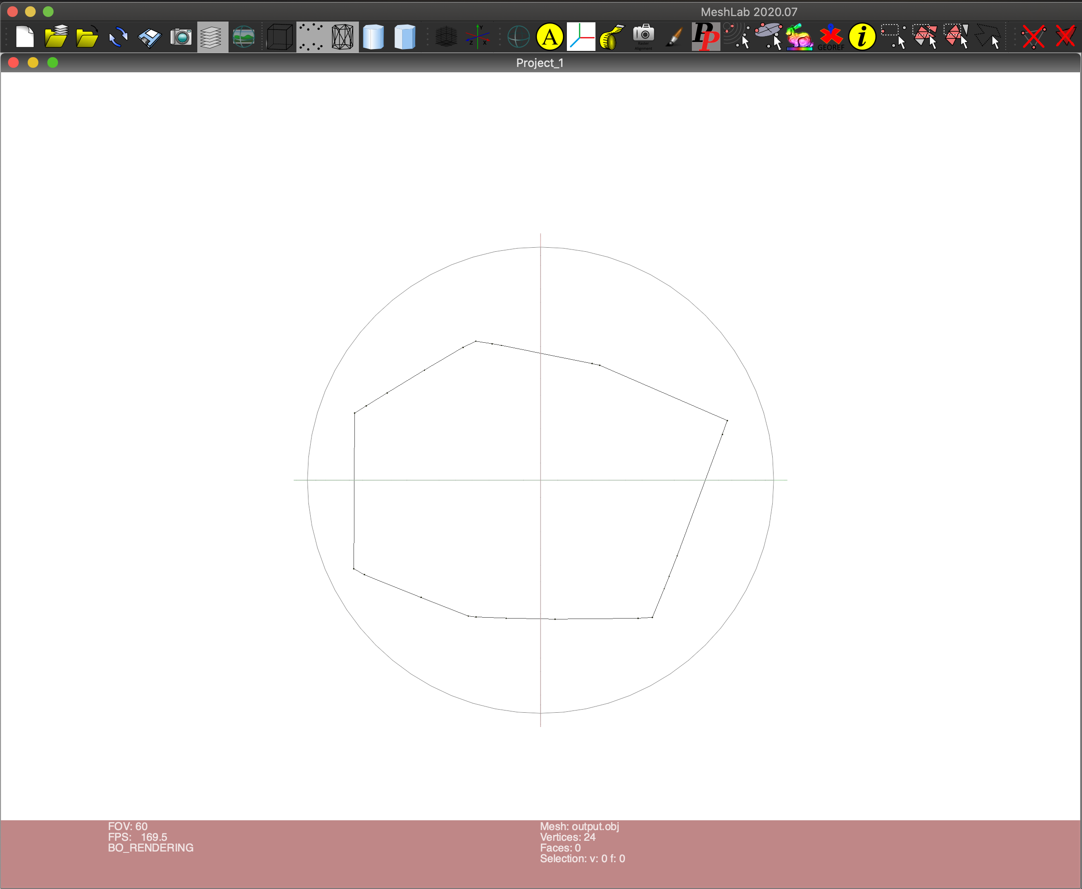Click the Reload mesh arrows icon
The width and height of the screenshot is (1082, 889).
tap(118, 37)
